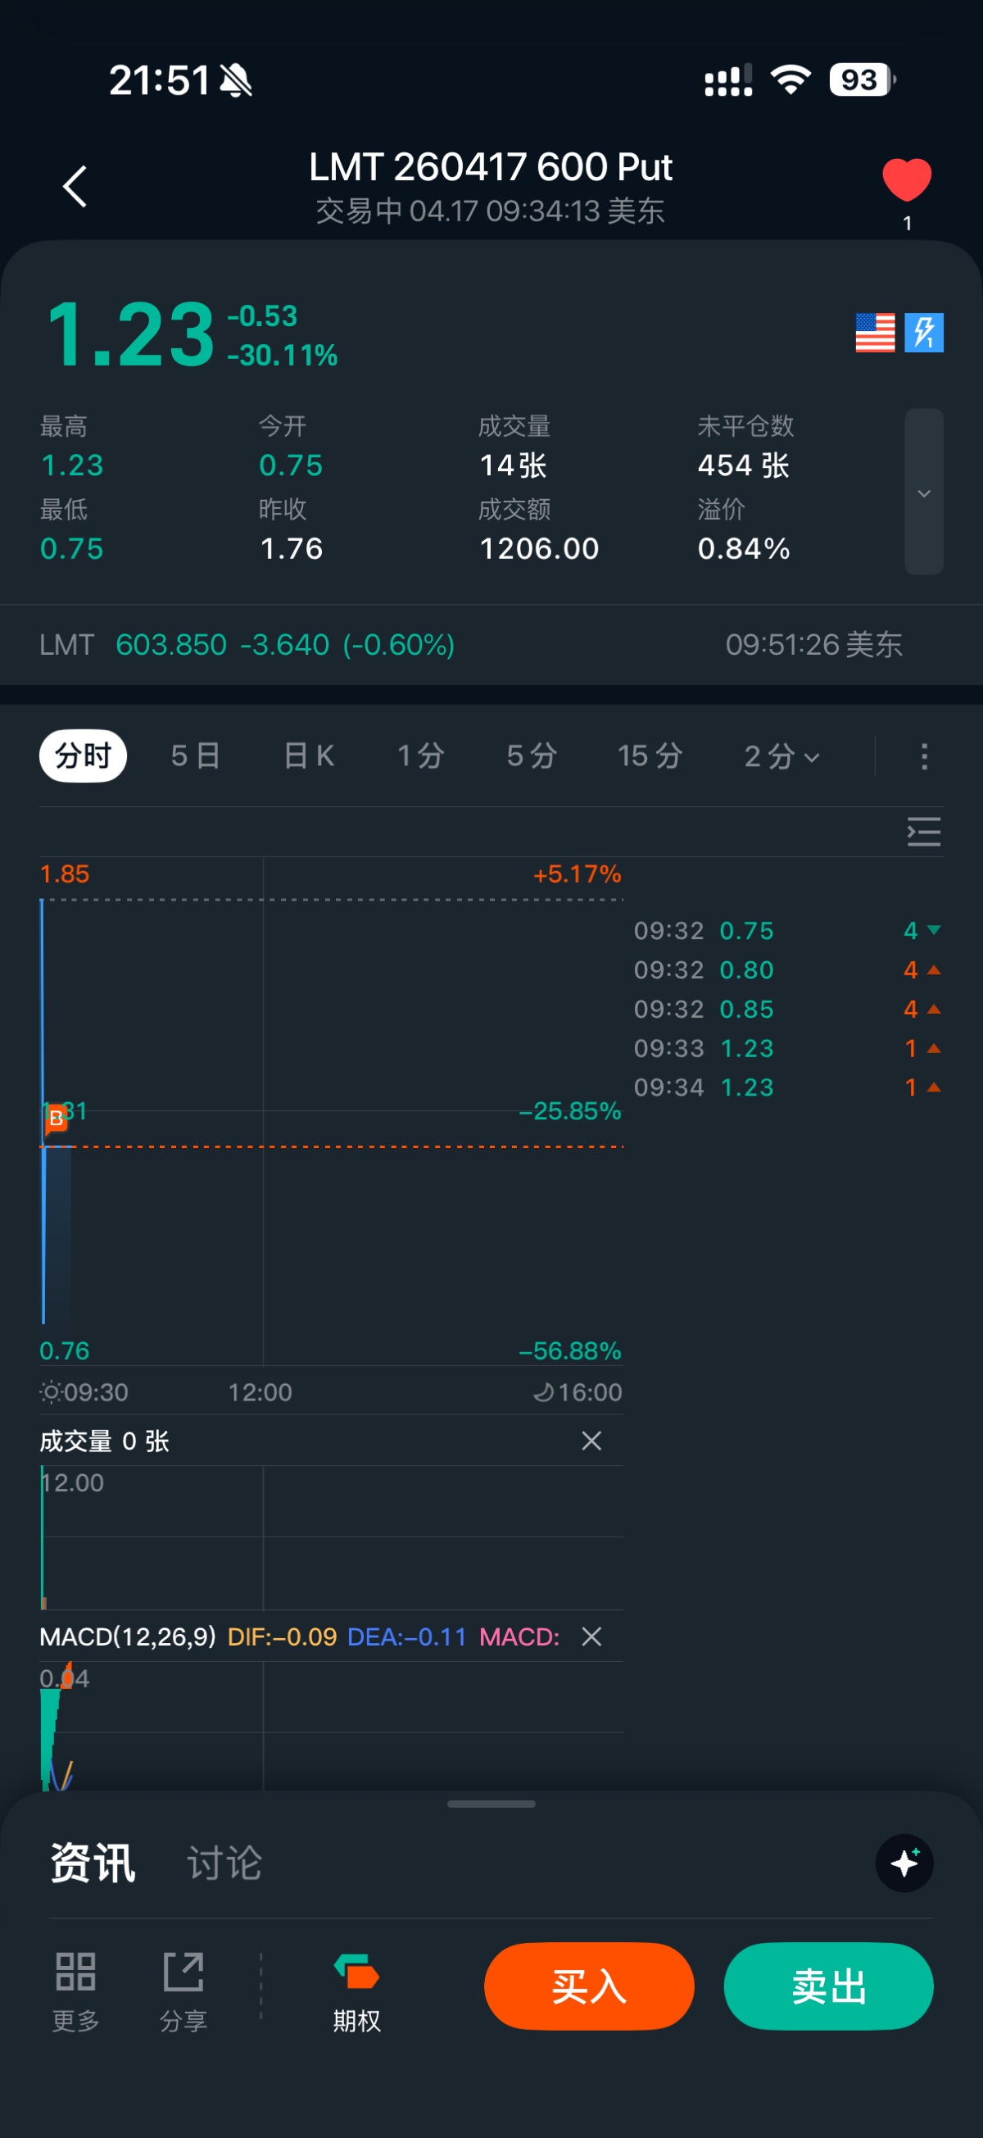This screenshot has width=983, height=2138.
Task: Tap the back arrow icon
Action: tap(75, 186)
